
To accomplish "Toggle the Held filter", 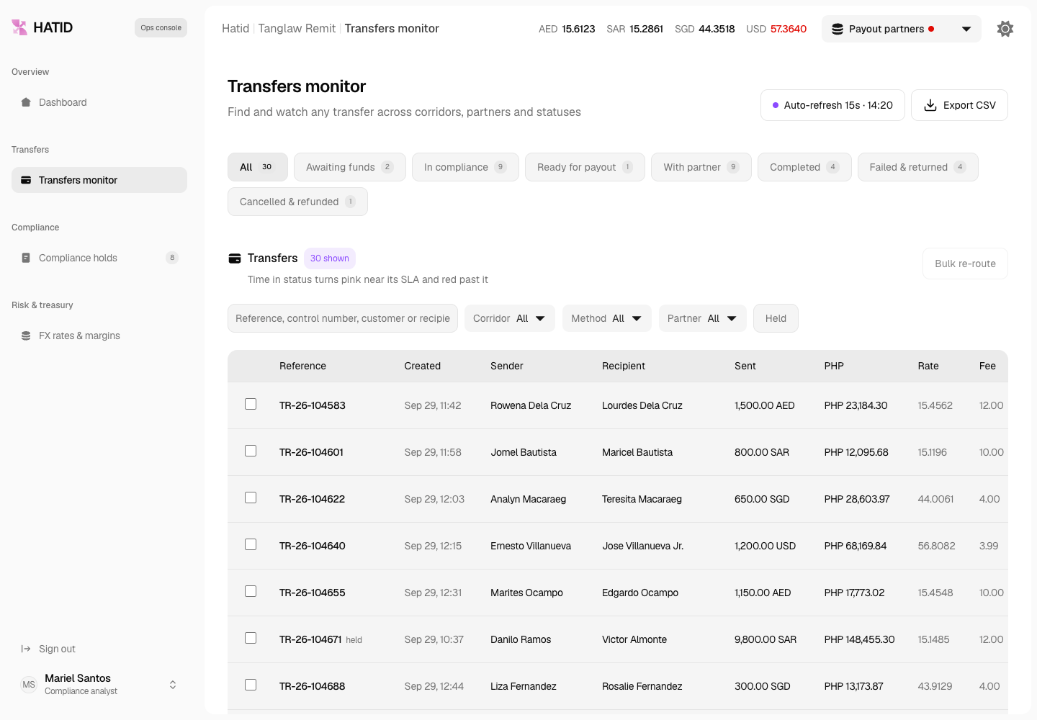I will [x=776, y=318].
